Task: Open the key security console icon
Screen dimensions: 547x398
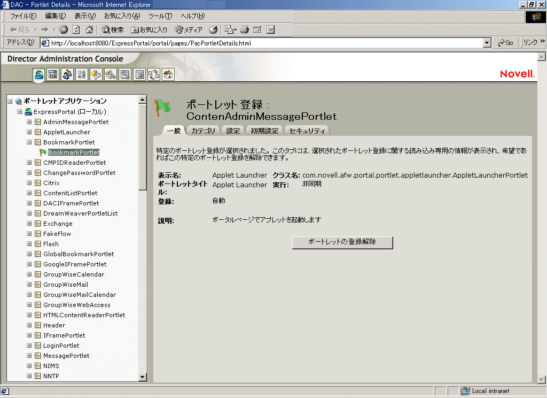Action: [x=96, y=74]
